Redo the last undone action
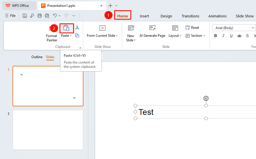The image size is (256, 159). coord(66,16)
